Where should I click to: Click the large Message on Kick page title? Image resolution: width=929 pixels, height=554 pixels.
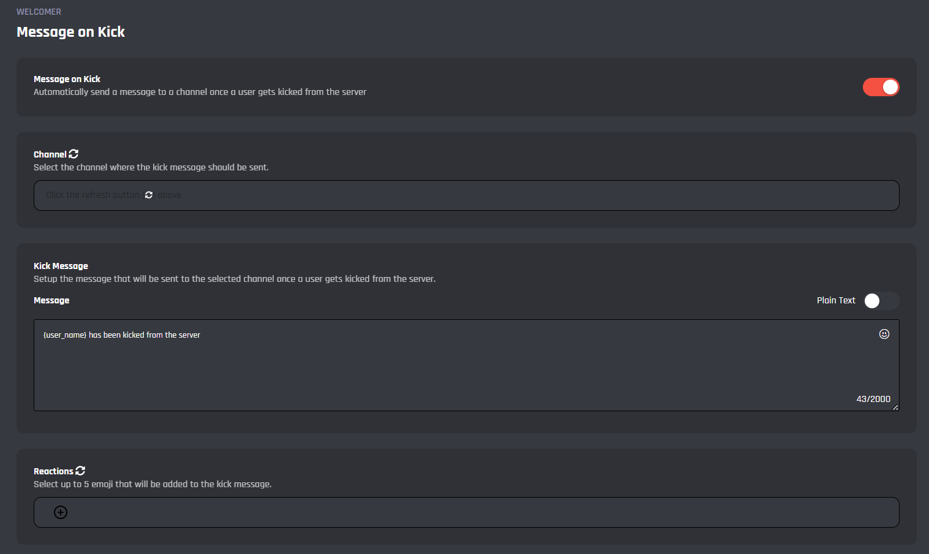[x=70, y=32]
